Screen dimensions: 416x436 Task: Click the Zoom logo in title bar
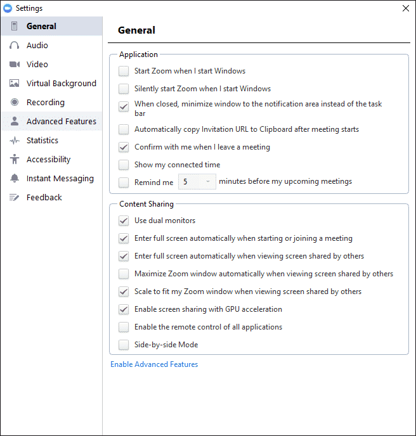8,8
